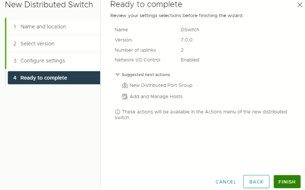Screen dimensions: 305x190
Task: Click the Version field label
Action: [123, 40]
